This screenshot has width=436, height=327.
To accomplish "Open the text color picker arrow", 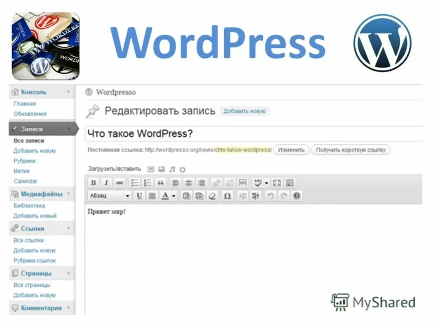I will 173,196.
